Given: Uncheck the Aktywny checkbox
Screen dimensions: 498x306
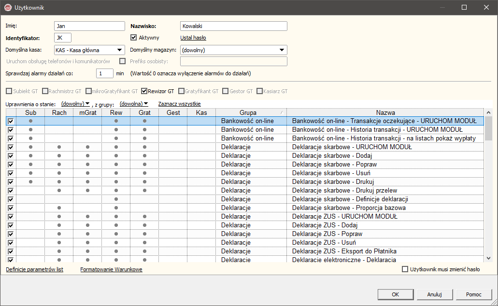Looking at the screenshot, I should pyautogui.click(x=134, y=38).
